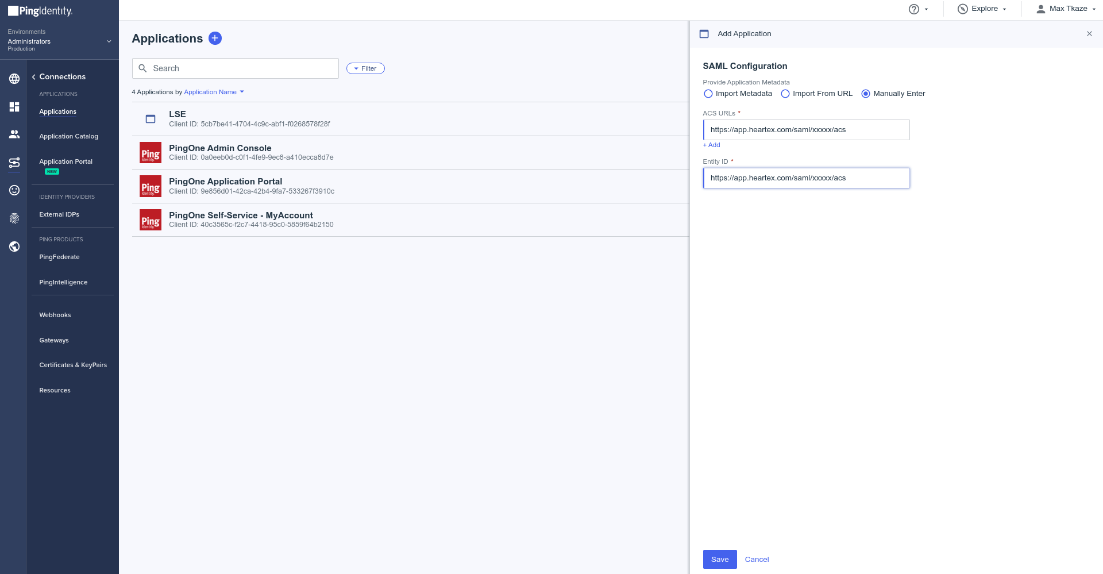Open the fingerprint icon in left rail

14,218
